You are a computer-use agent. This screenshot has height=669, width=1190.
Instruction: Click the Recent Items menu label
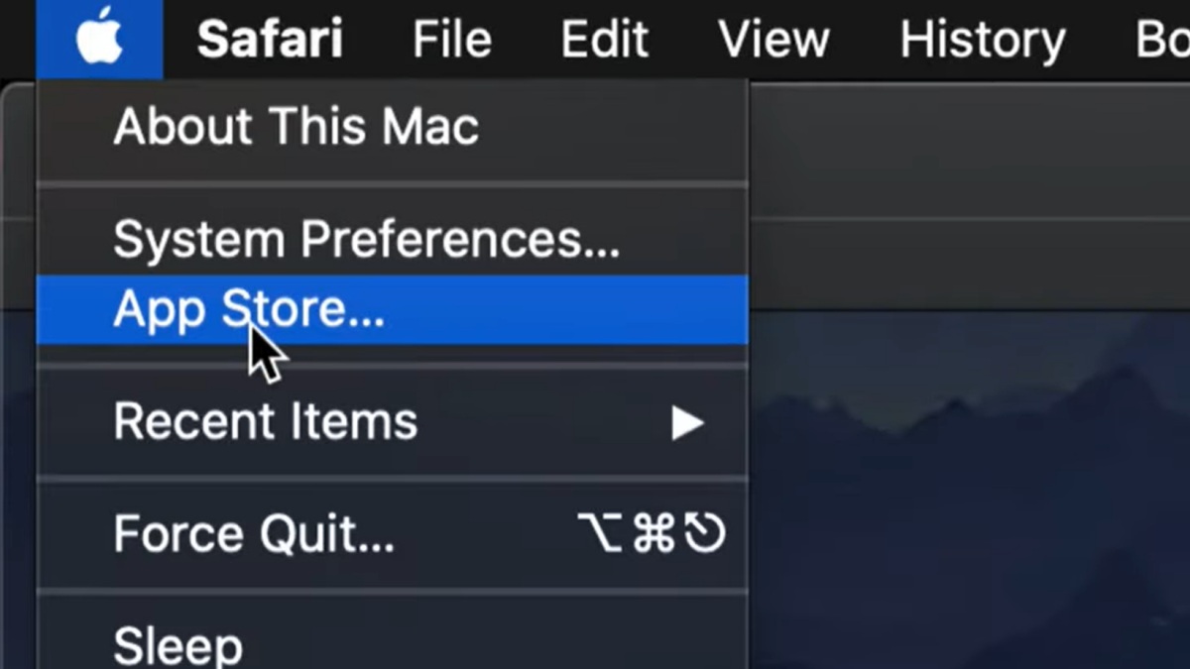(x=265, y=421)
